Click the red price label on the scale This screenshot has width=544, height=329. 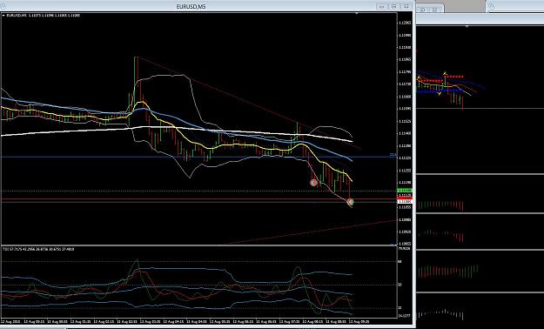pyautogui.click(x=405, y=198)
